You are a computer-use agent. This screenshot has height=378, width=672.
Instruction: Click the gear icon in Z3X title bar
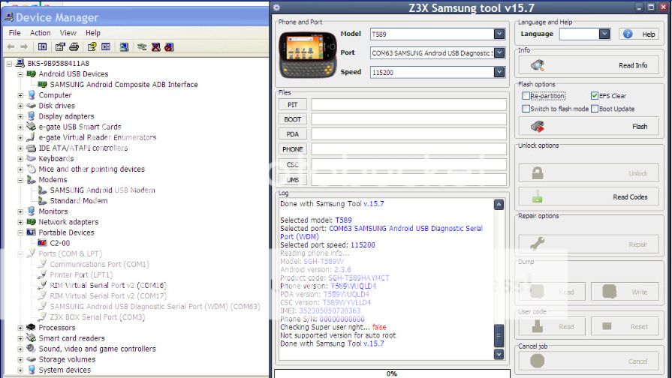pos(276,7)
